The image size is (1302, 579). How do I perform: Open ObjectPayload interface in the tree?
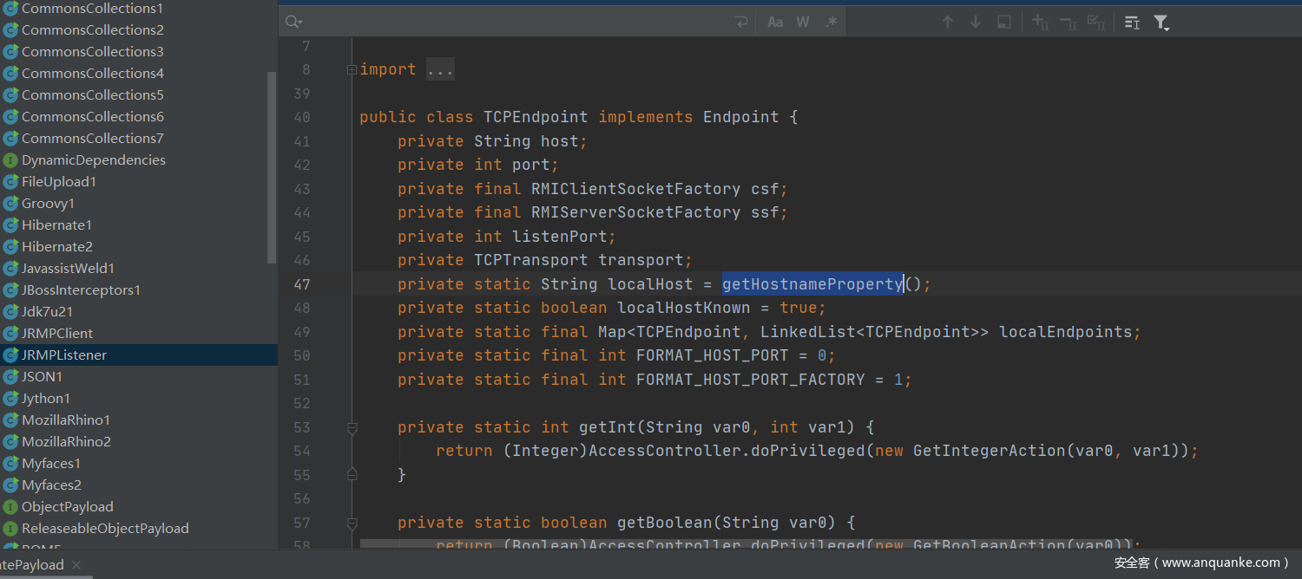67,507
